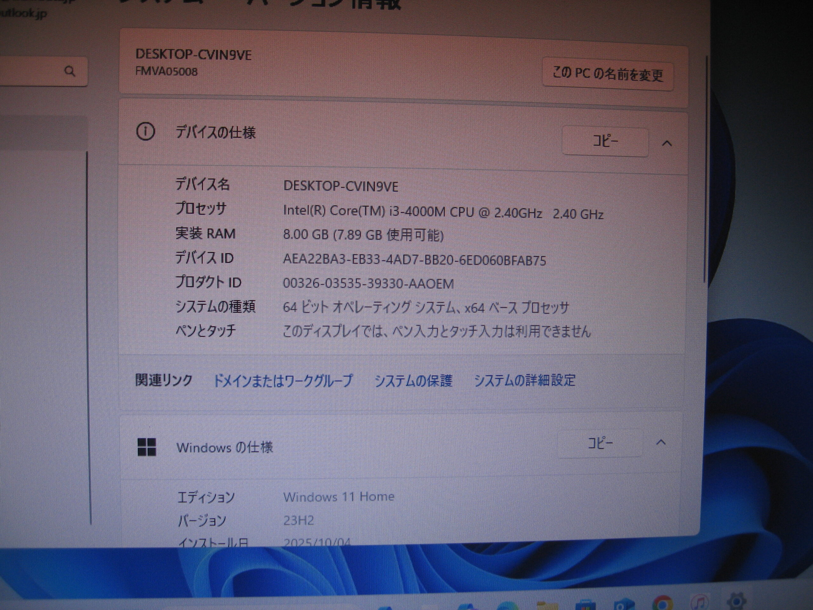Click the info icon beside デバイスの仕様
Viewport: 813px width, 610px height.
[145, 132]
